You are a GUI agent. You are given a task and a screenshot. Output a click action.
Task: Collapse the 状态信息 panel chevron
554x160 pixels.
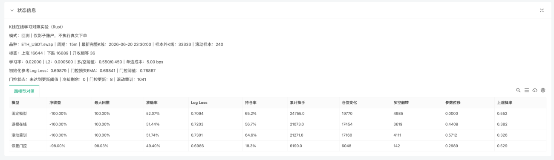(x=12, y=10)
